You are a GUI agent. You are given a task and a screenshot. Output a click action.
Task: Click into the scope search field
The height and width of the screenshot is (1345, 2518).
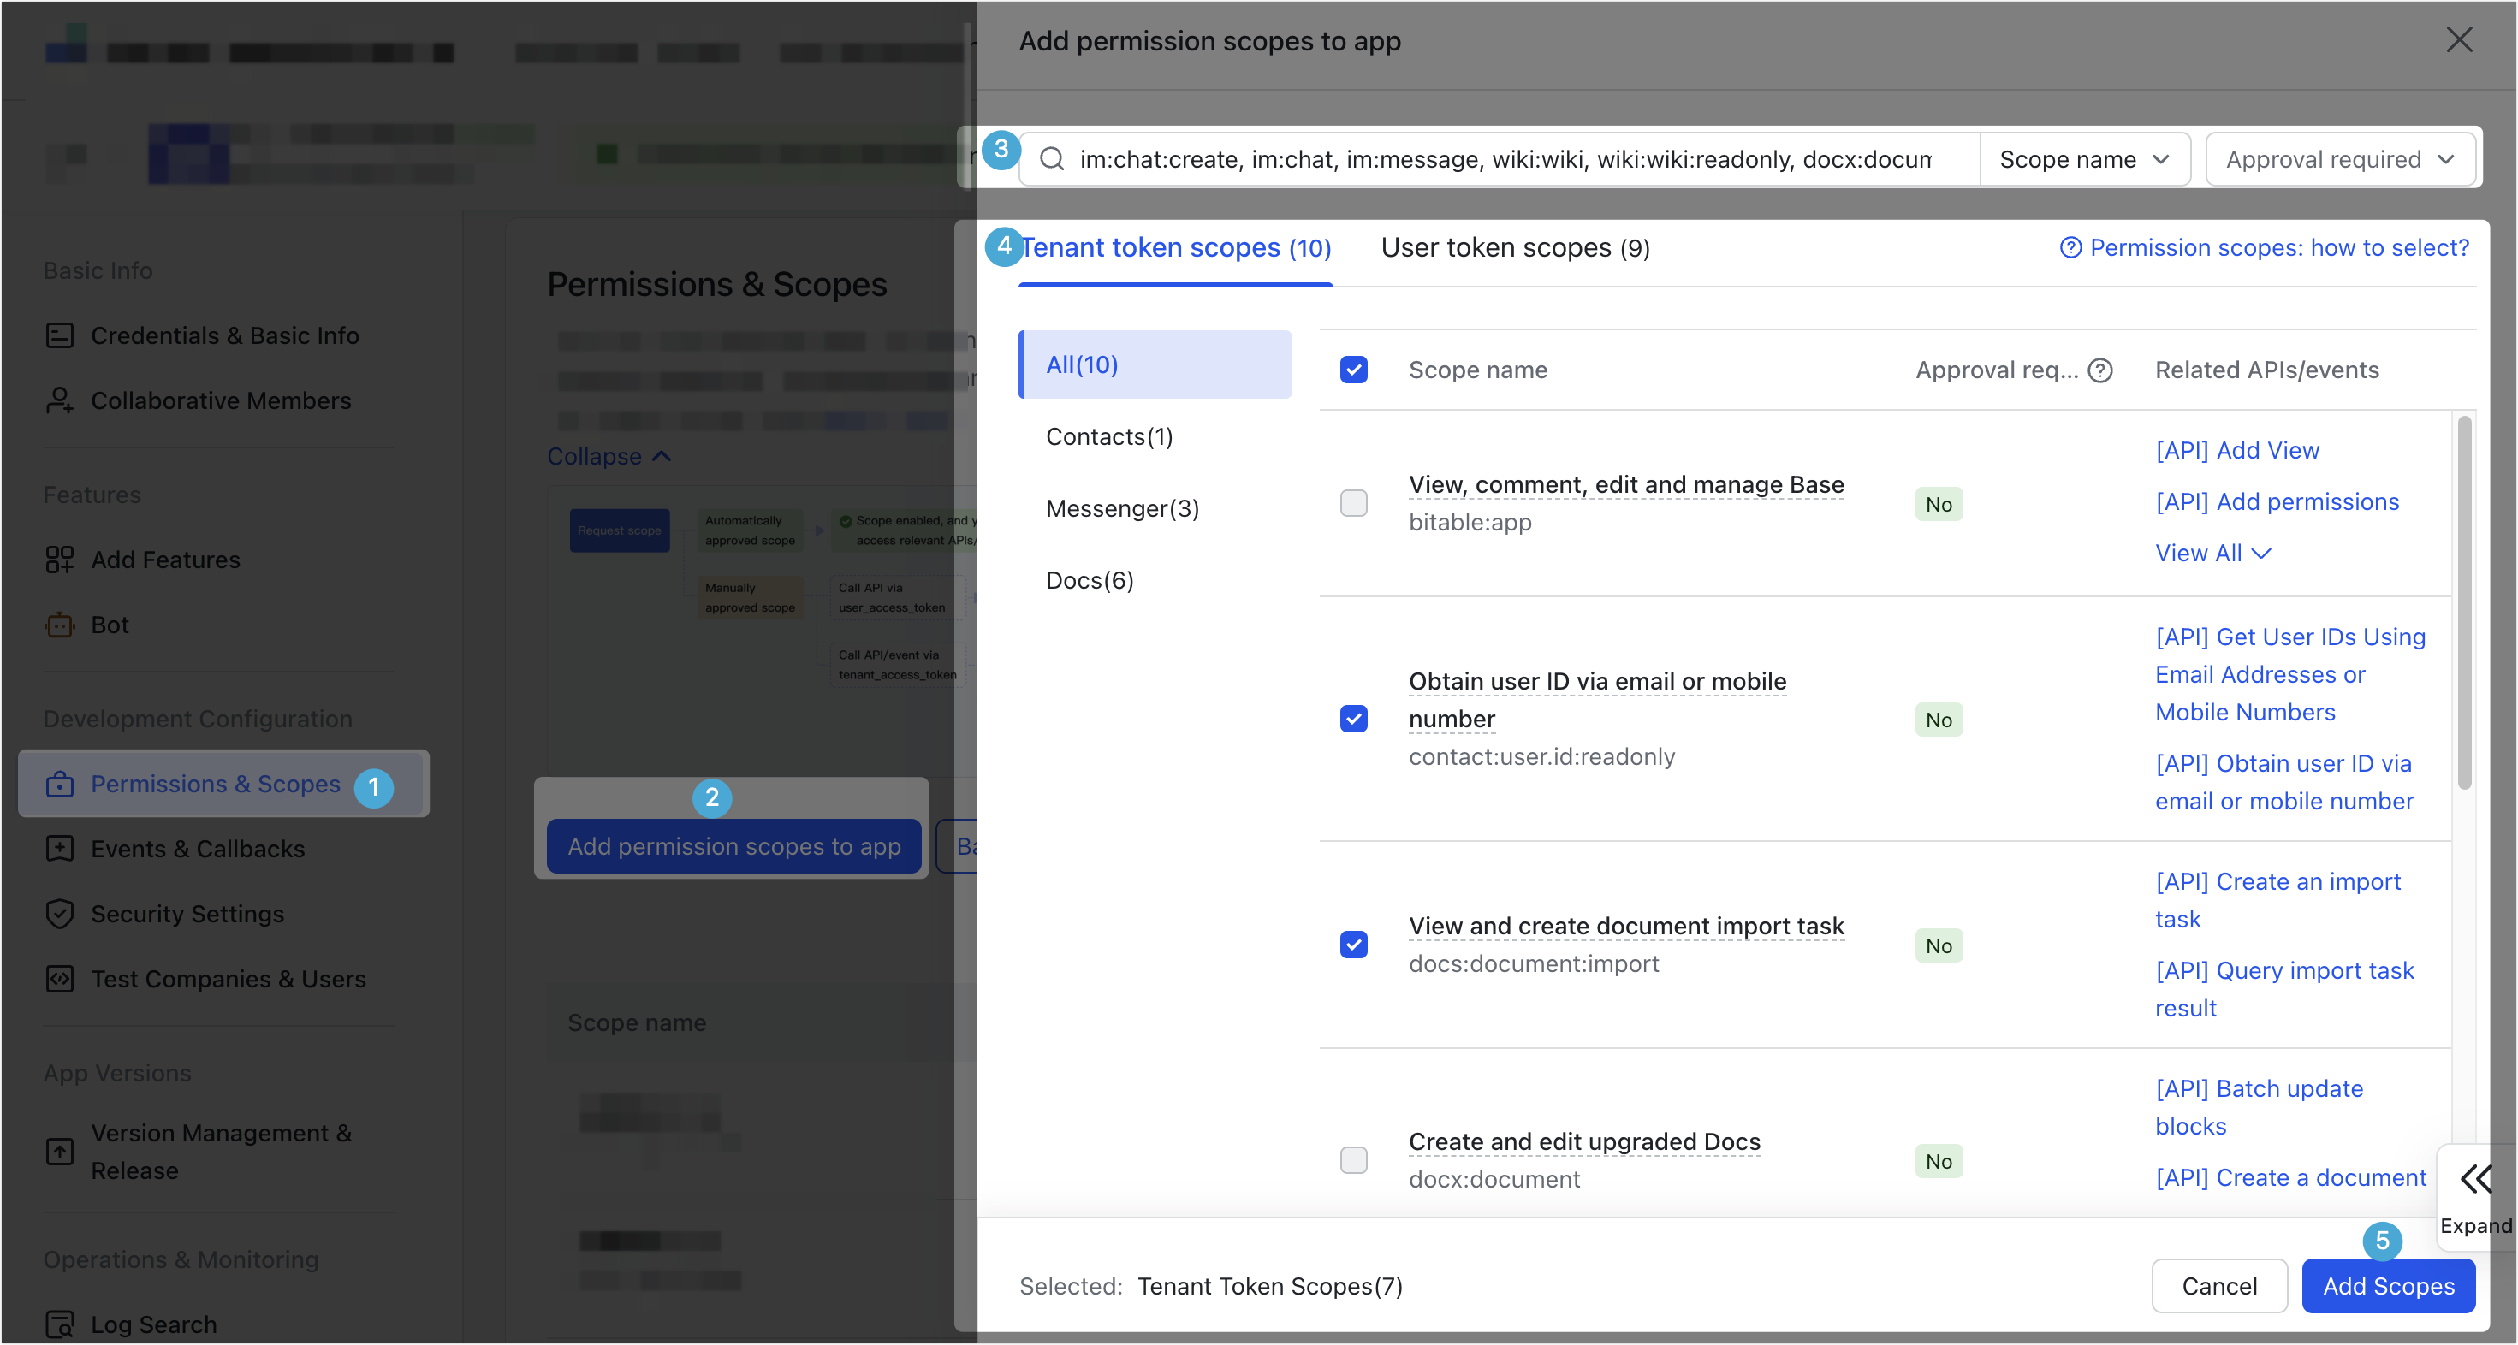(1505, 159)
